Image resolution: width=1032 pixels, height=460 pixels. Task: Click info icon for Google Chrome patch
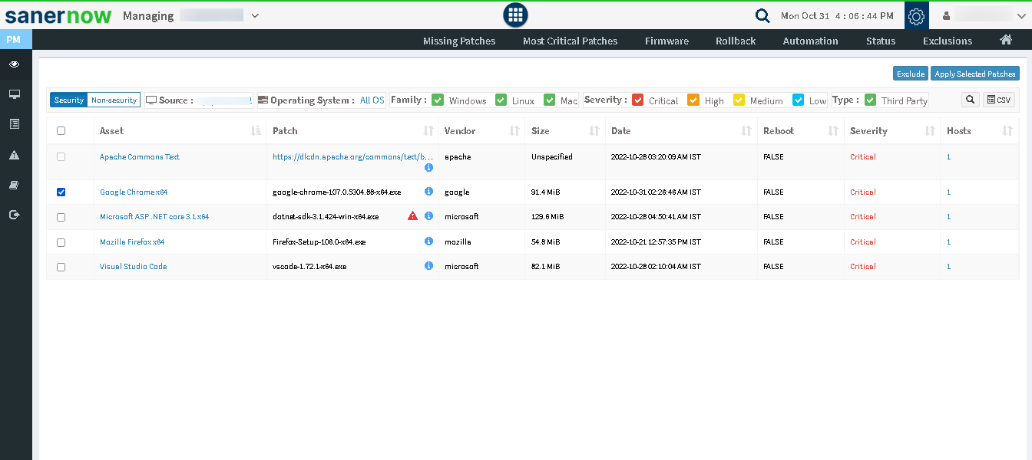click(x=428, y=192)
